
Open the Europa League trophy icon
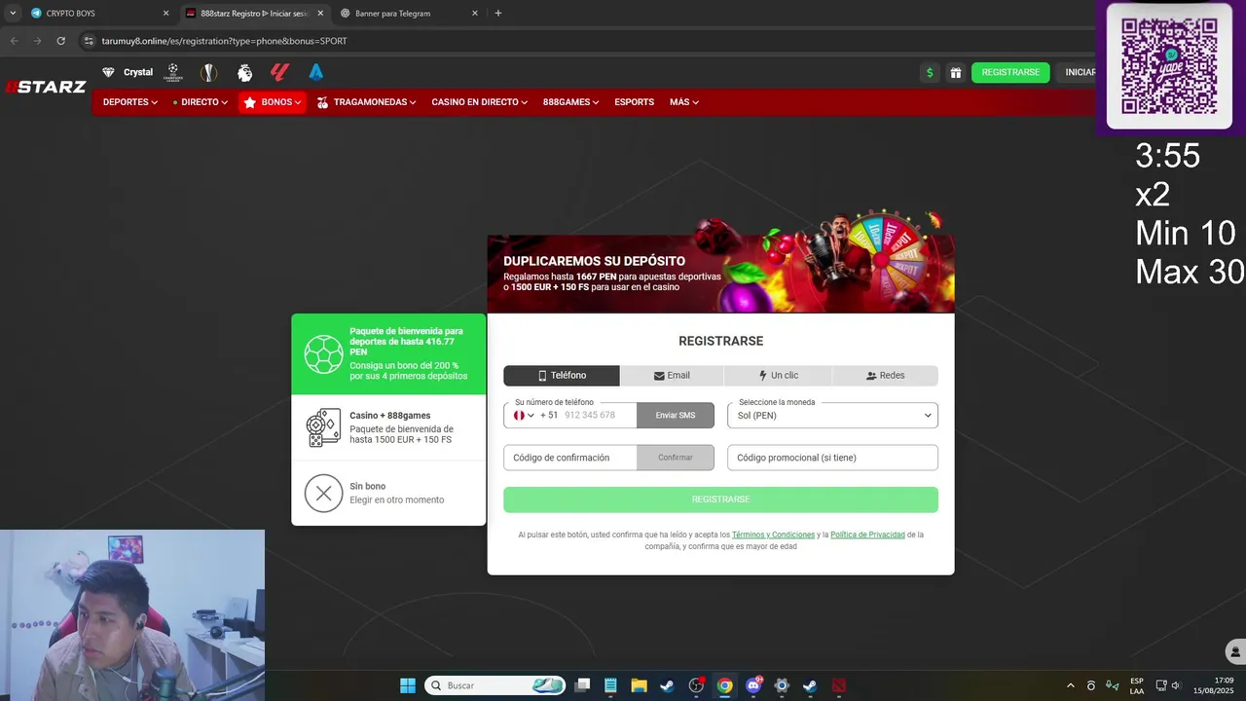(208, 72)
